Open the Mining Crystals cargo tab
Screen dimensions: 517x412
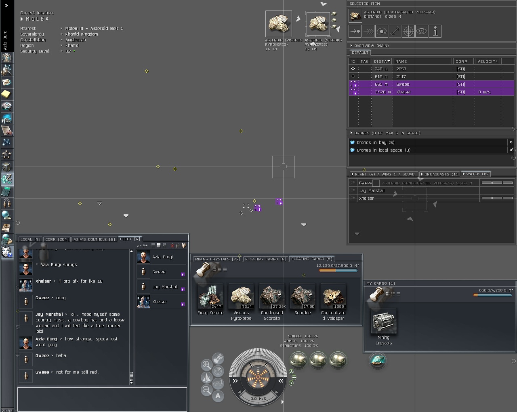tap(217, 259)
